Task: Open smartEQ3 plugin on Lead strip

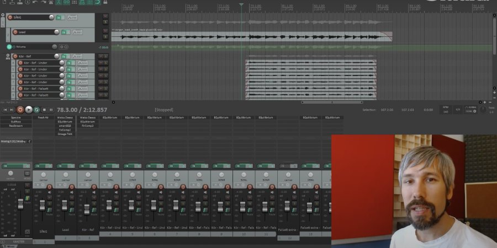Action: click(65, 126)
